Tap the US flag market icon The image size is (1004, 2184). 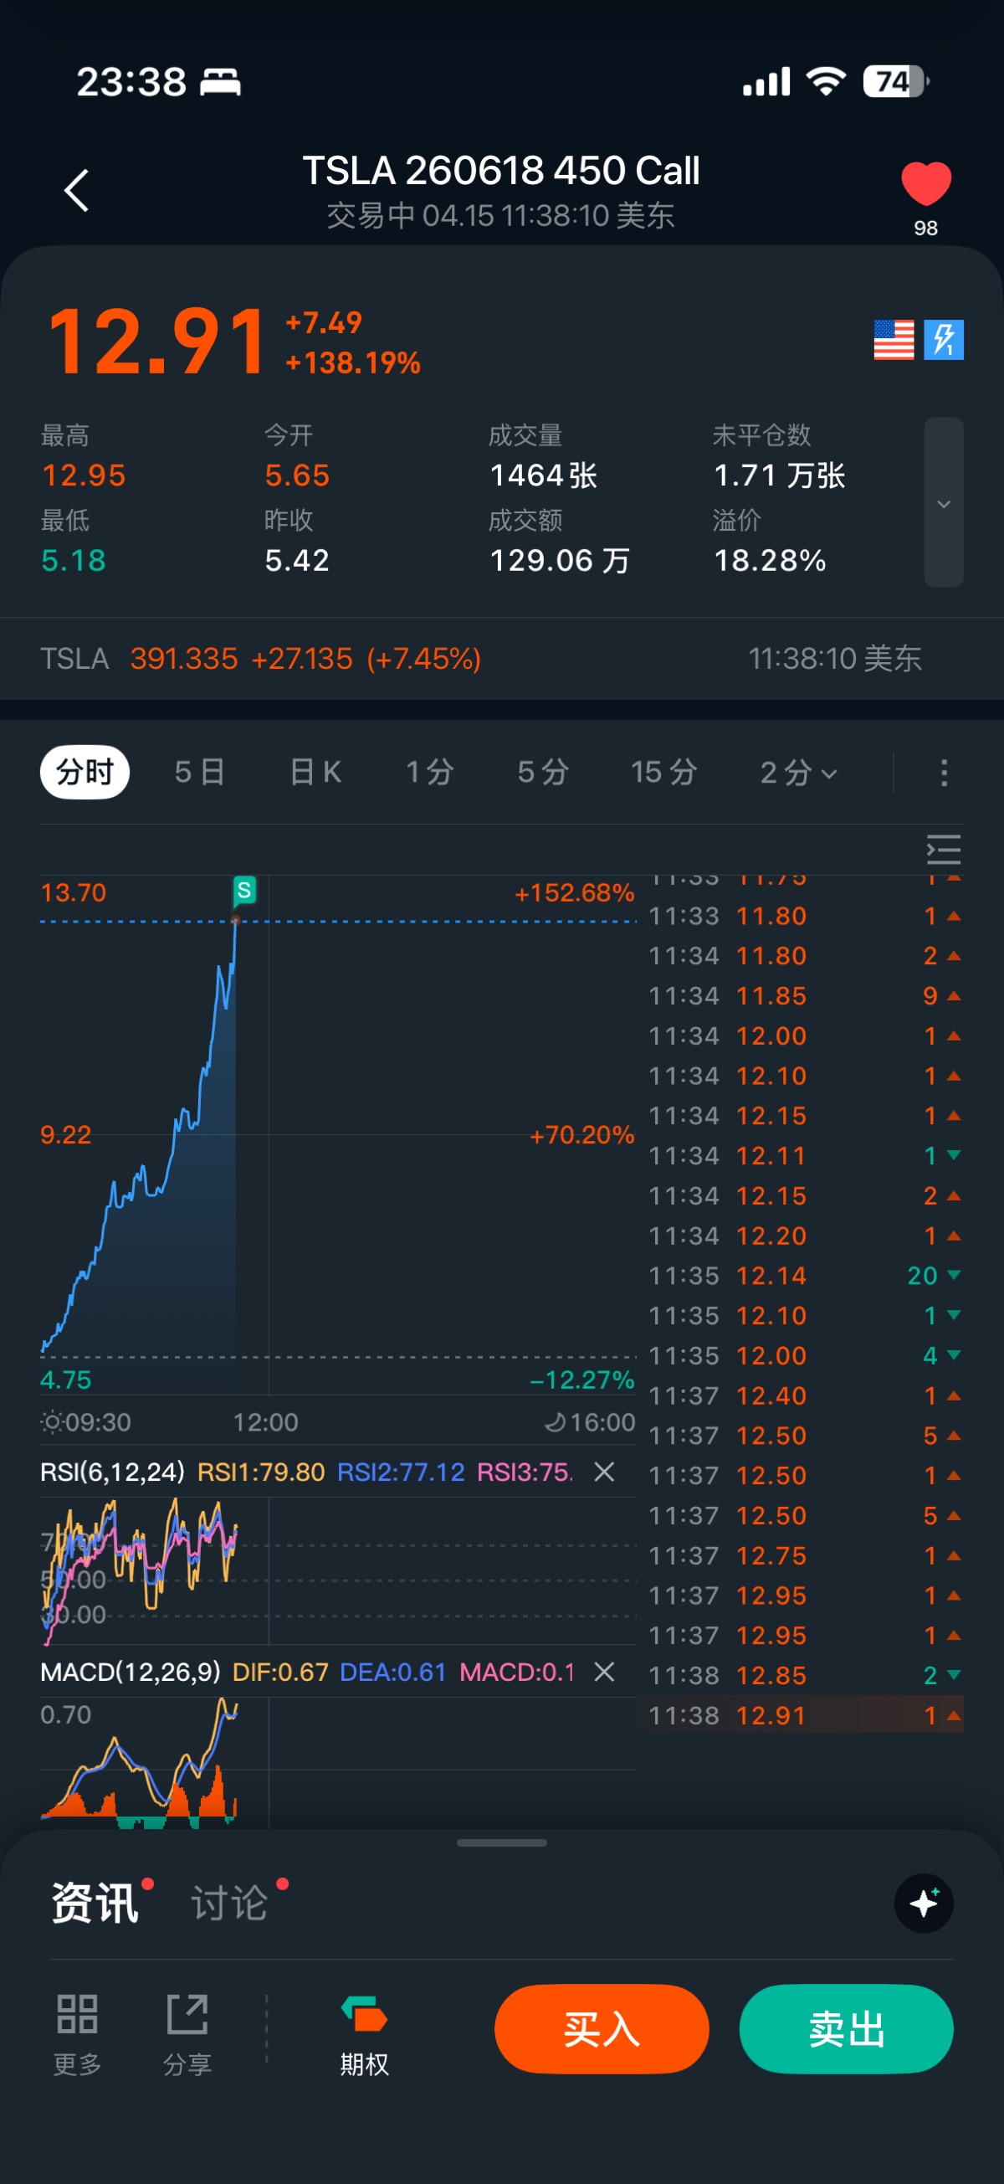pos(893,340)
